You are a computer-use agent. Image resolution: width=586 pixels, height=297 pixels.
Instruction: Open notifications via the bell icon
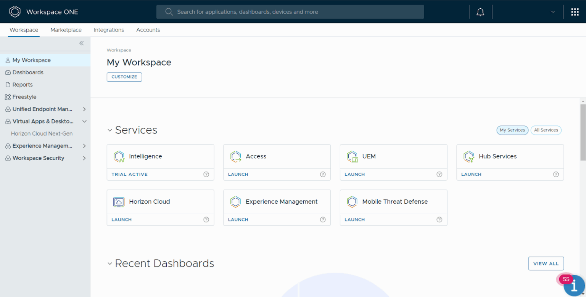480,11
